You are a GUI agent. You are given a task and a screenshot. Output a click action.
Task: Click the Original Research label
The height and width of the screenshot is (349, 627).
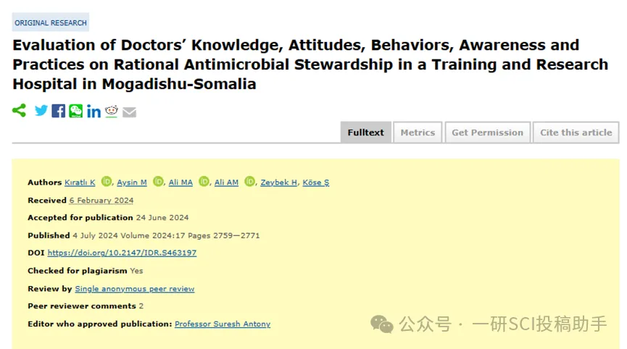pos(51,22)
